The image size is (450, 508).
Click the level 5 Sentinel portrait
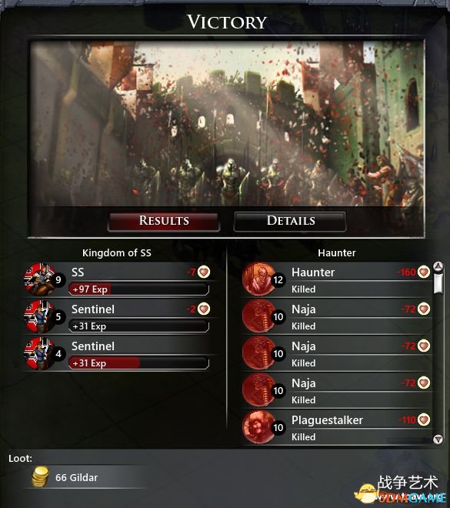click(x=40, y=316)
